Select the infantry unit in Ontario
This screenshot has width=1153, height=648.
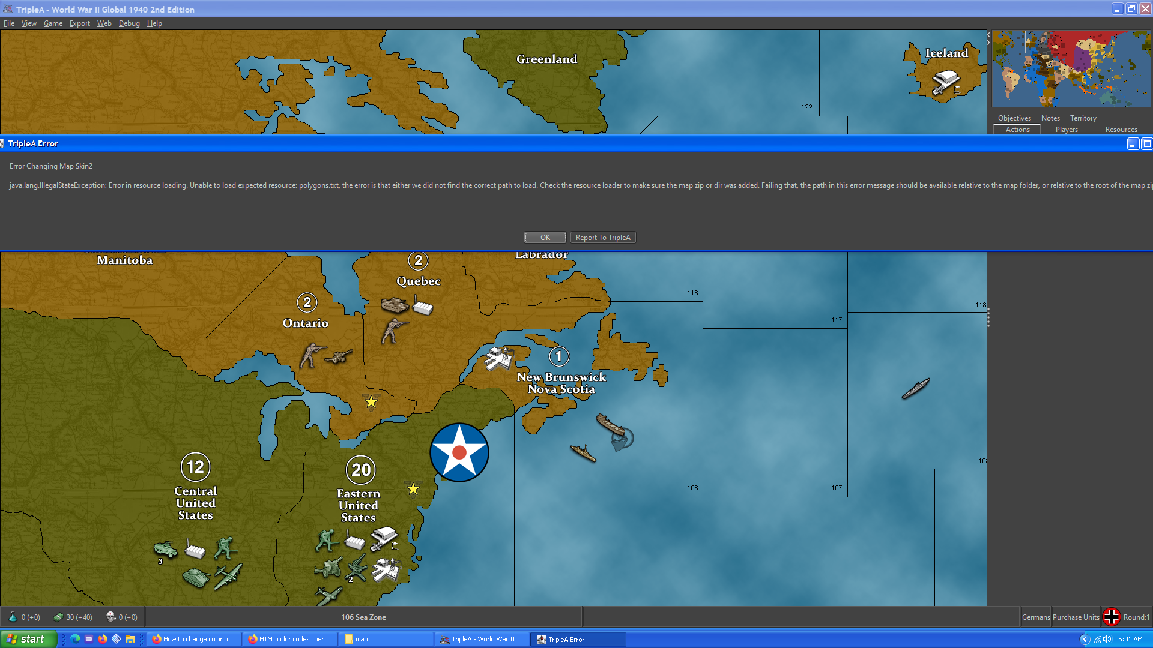click(x=312, y=355)
